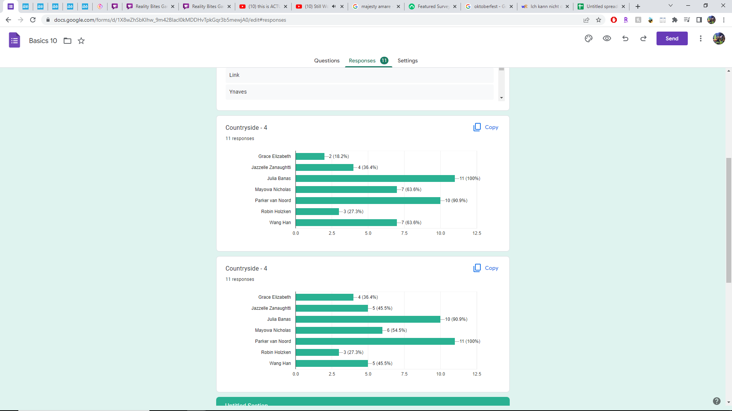Switch to the Questions tab
This screenshot has height=411, width=732.
pyautogui.click(x=327, y=61)
